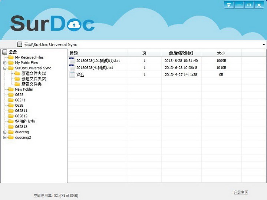
Task: Open the 升级空间 upgrade link
Action: 241,192
